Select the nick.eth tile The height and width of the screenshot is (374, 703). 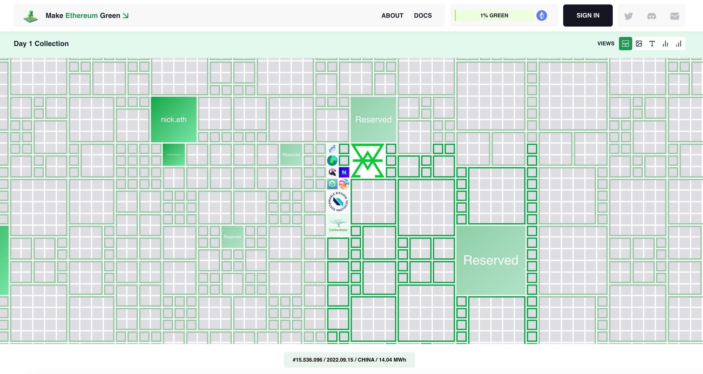pos(174,119)
